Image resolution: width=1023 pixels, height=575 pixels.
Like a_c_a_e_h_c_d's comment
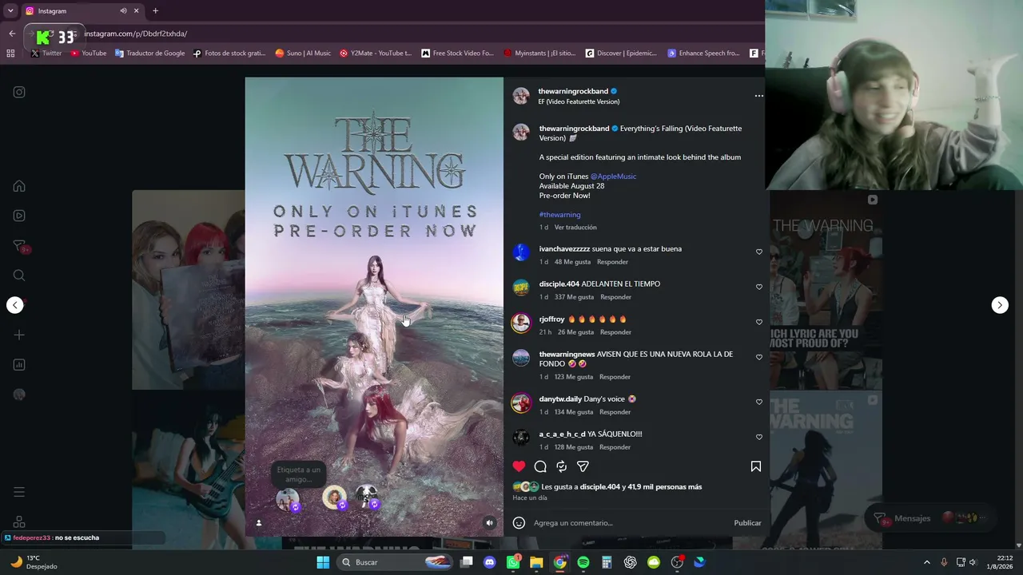[x=759, y=438]
